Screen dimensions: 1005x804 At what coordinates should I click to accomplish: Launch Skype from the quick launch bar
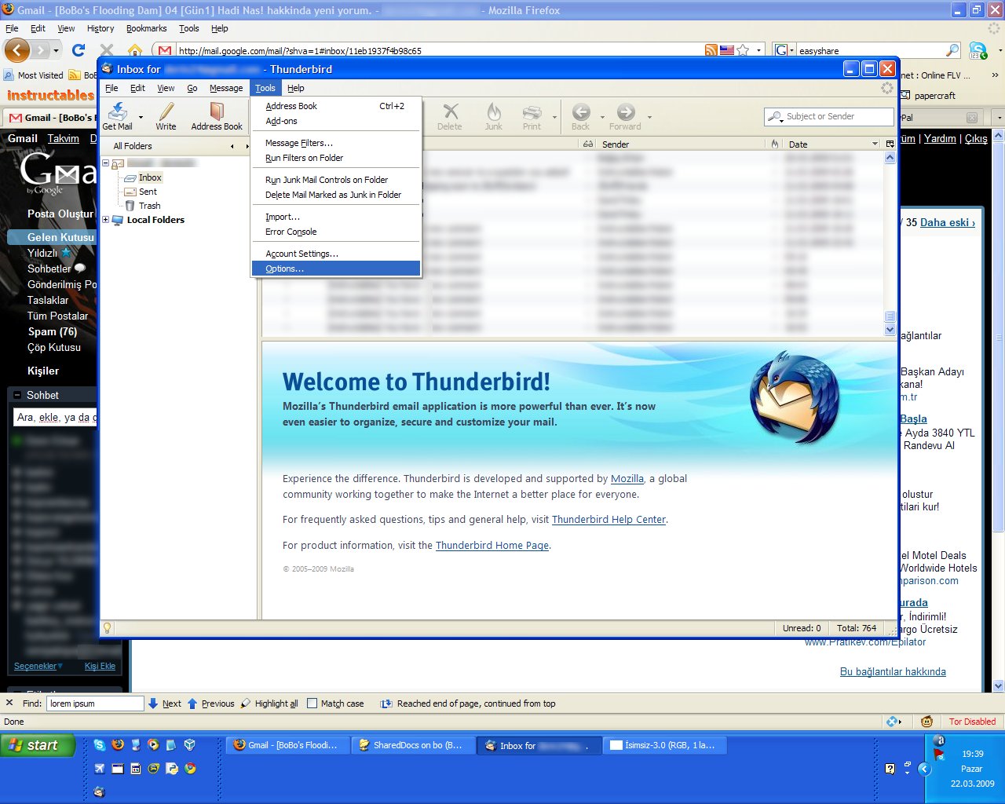pos(100,745)
